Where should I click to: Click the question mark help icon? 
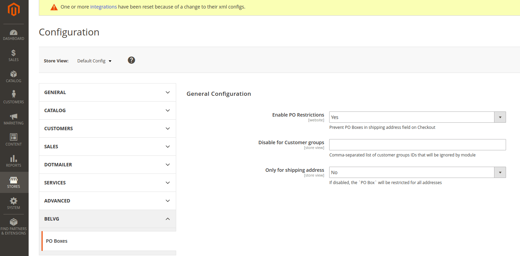[132, 60]
